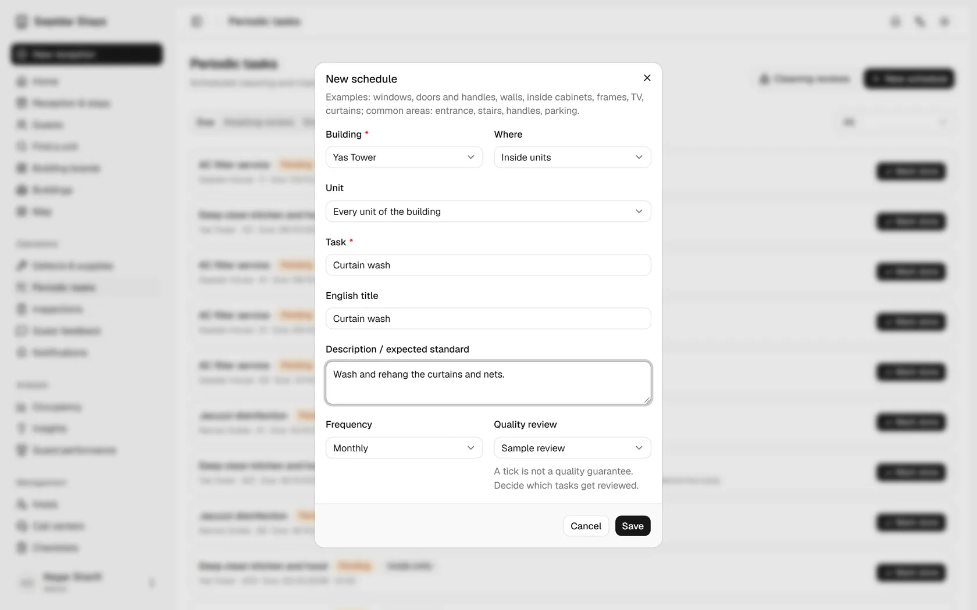
Task: Click the blurred black button in sidebar
Action: [x=87, y=54]
